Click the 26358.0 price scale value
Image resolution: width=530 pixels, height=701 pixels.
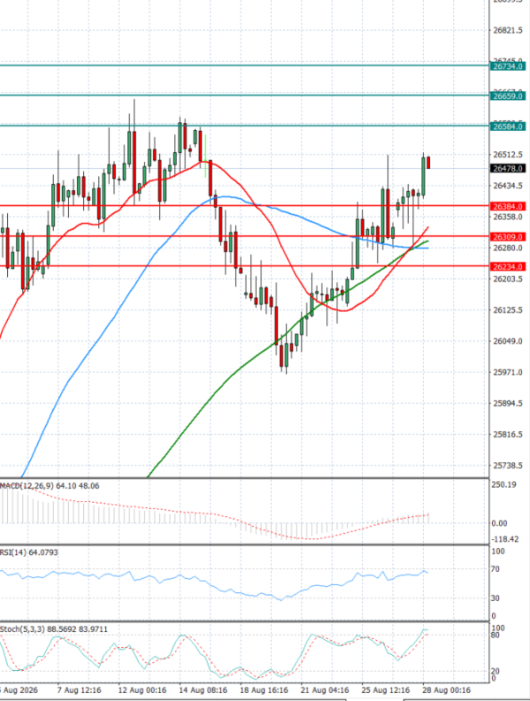[508, 217]
